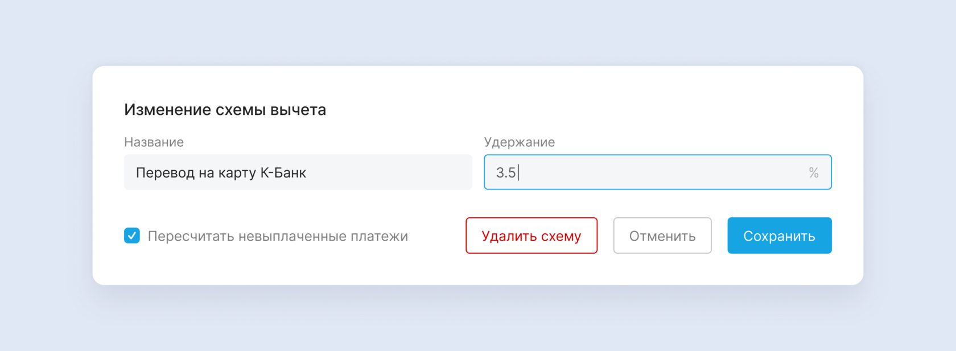
Task: Click the "Пересчитать невыплаченные платежи" label
Action: pyautogui.click(x=278, y=236)
